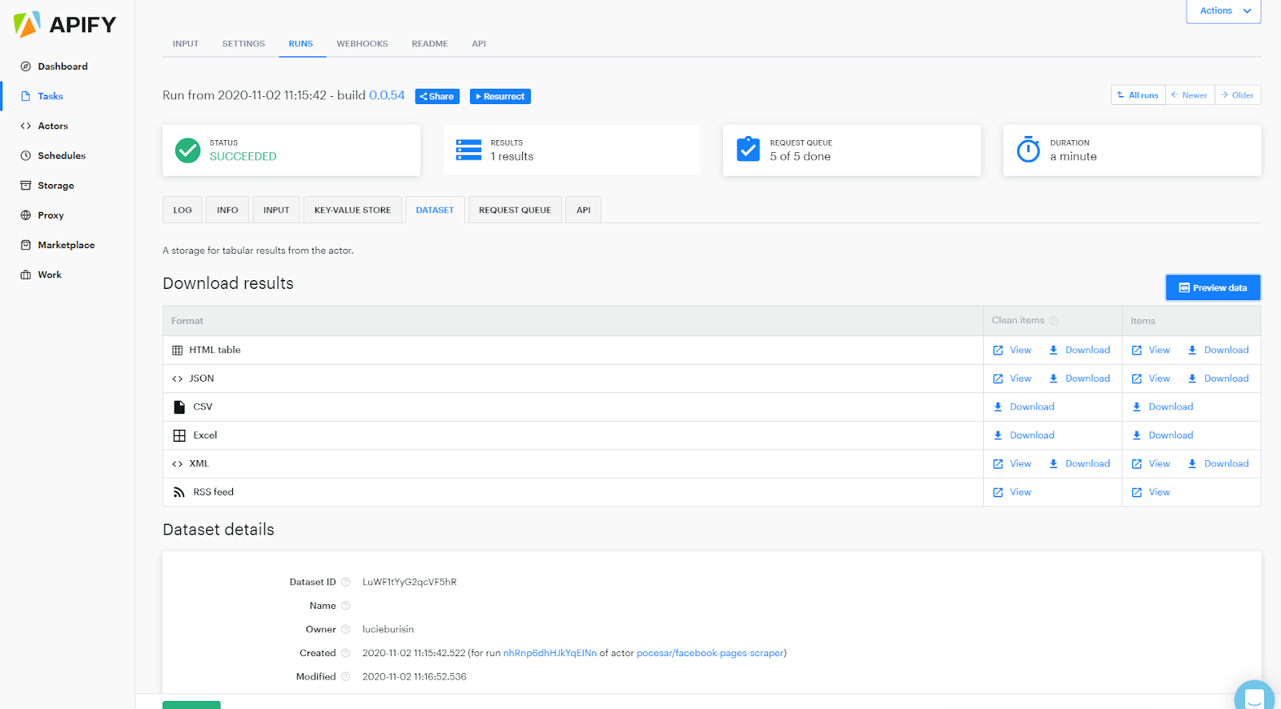Viewport: 1281px width, 709px height.
Task: Click All runs button
Action: point(1138,95)
